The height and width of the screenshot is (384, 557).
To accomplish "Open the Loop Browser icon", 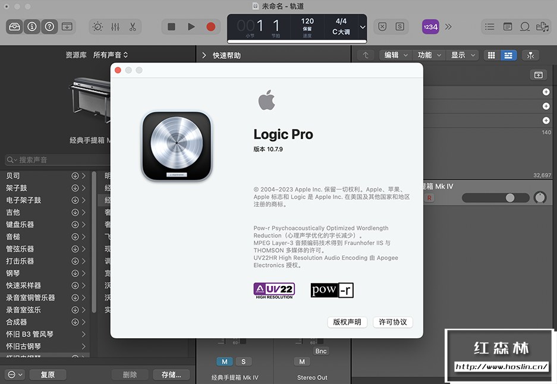I will click(x=525, y=27).
